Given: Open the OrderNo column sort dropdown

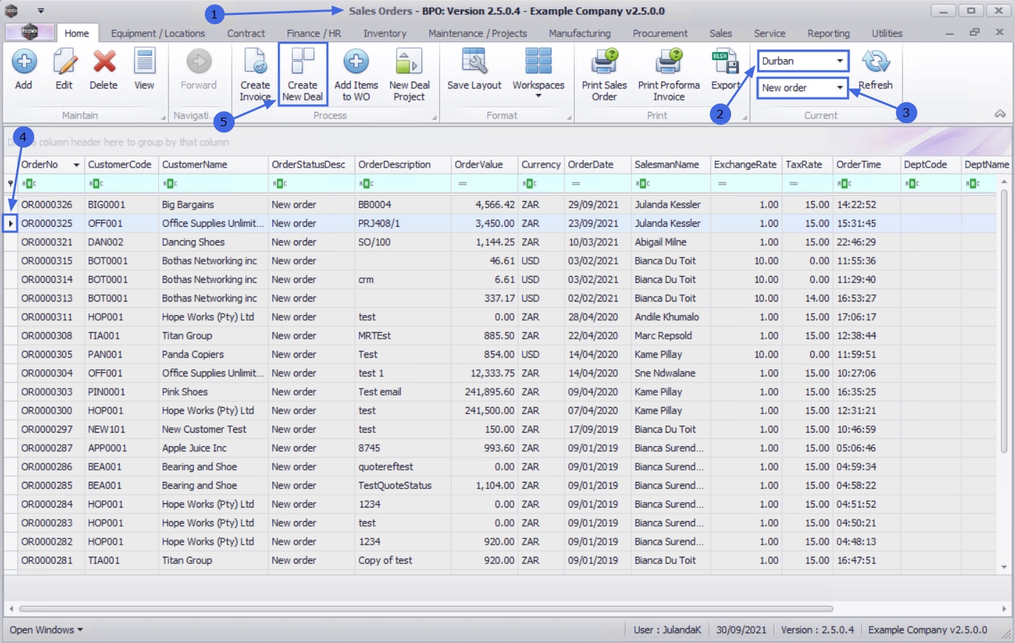Looking at the screenshot, I should tap(76, 165).
